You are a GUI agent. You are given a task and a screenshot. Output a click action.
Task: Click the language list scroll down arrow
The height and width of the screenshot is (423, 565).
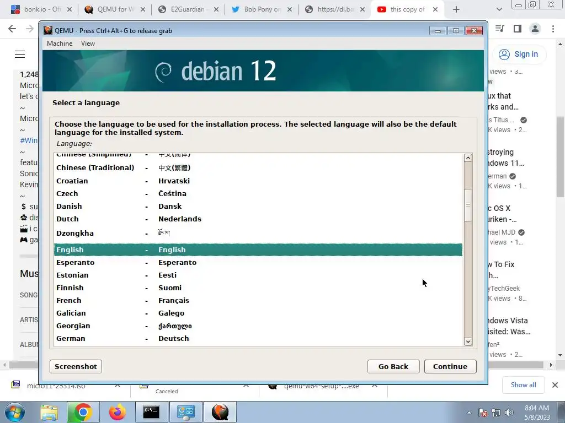point(468,341)
